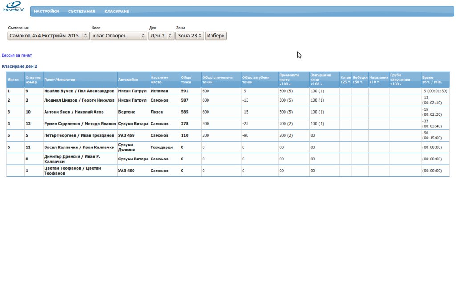Select the Време column header
456x285 pixels.
click(427, 77)
